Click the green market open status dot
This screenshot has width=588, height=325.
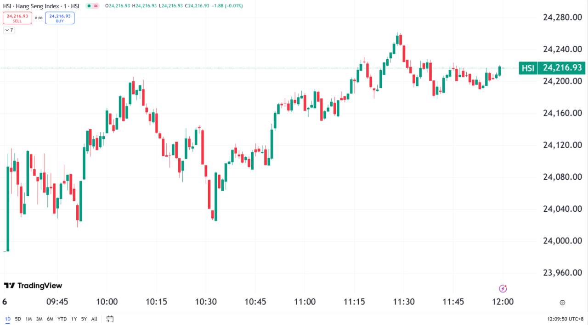(x=88, y=6)
